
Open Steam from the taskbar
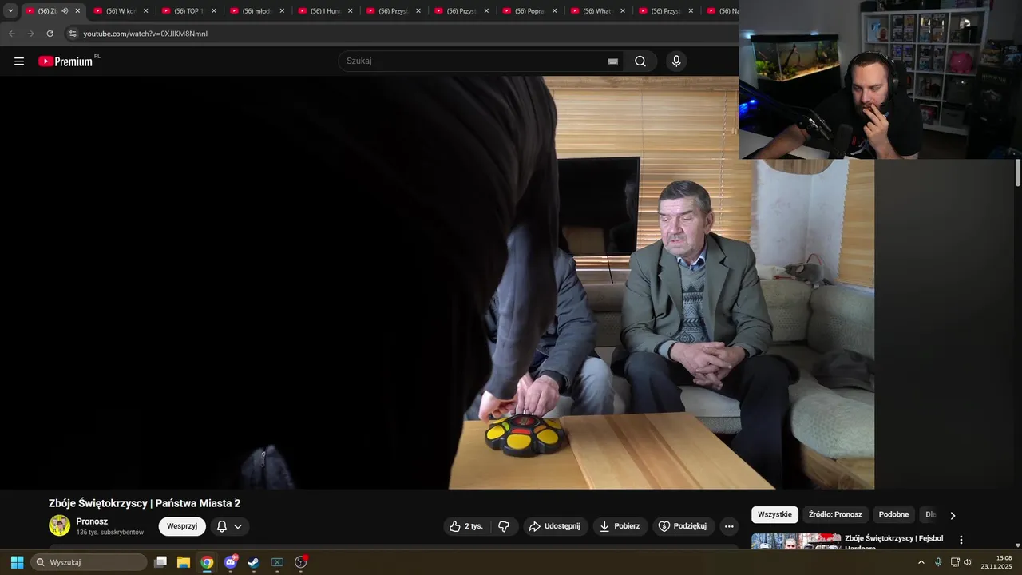click(x=254, y=562)
